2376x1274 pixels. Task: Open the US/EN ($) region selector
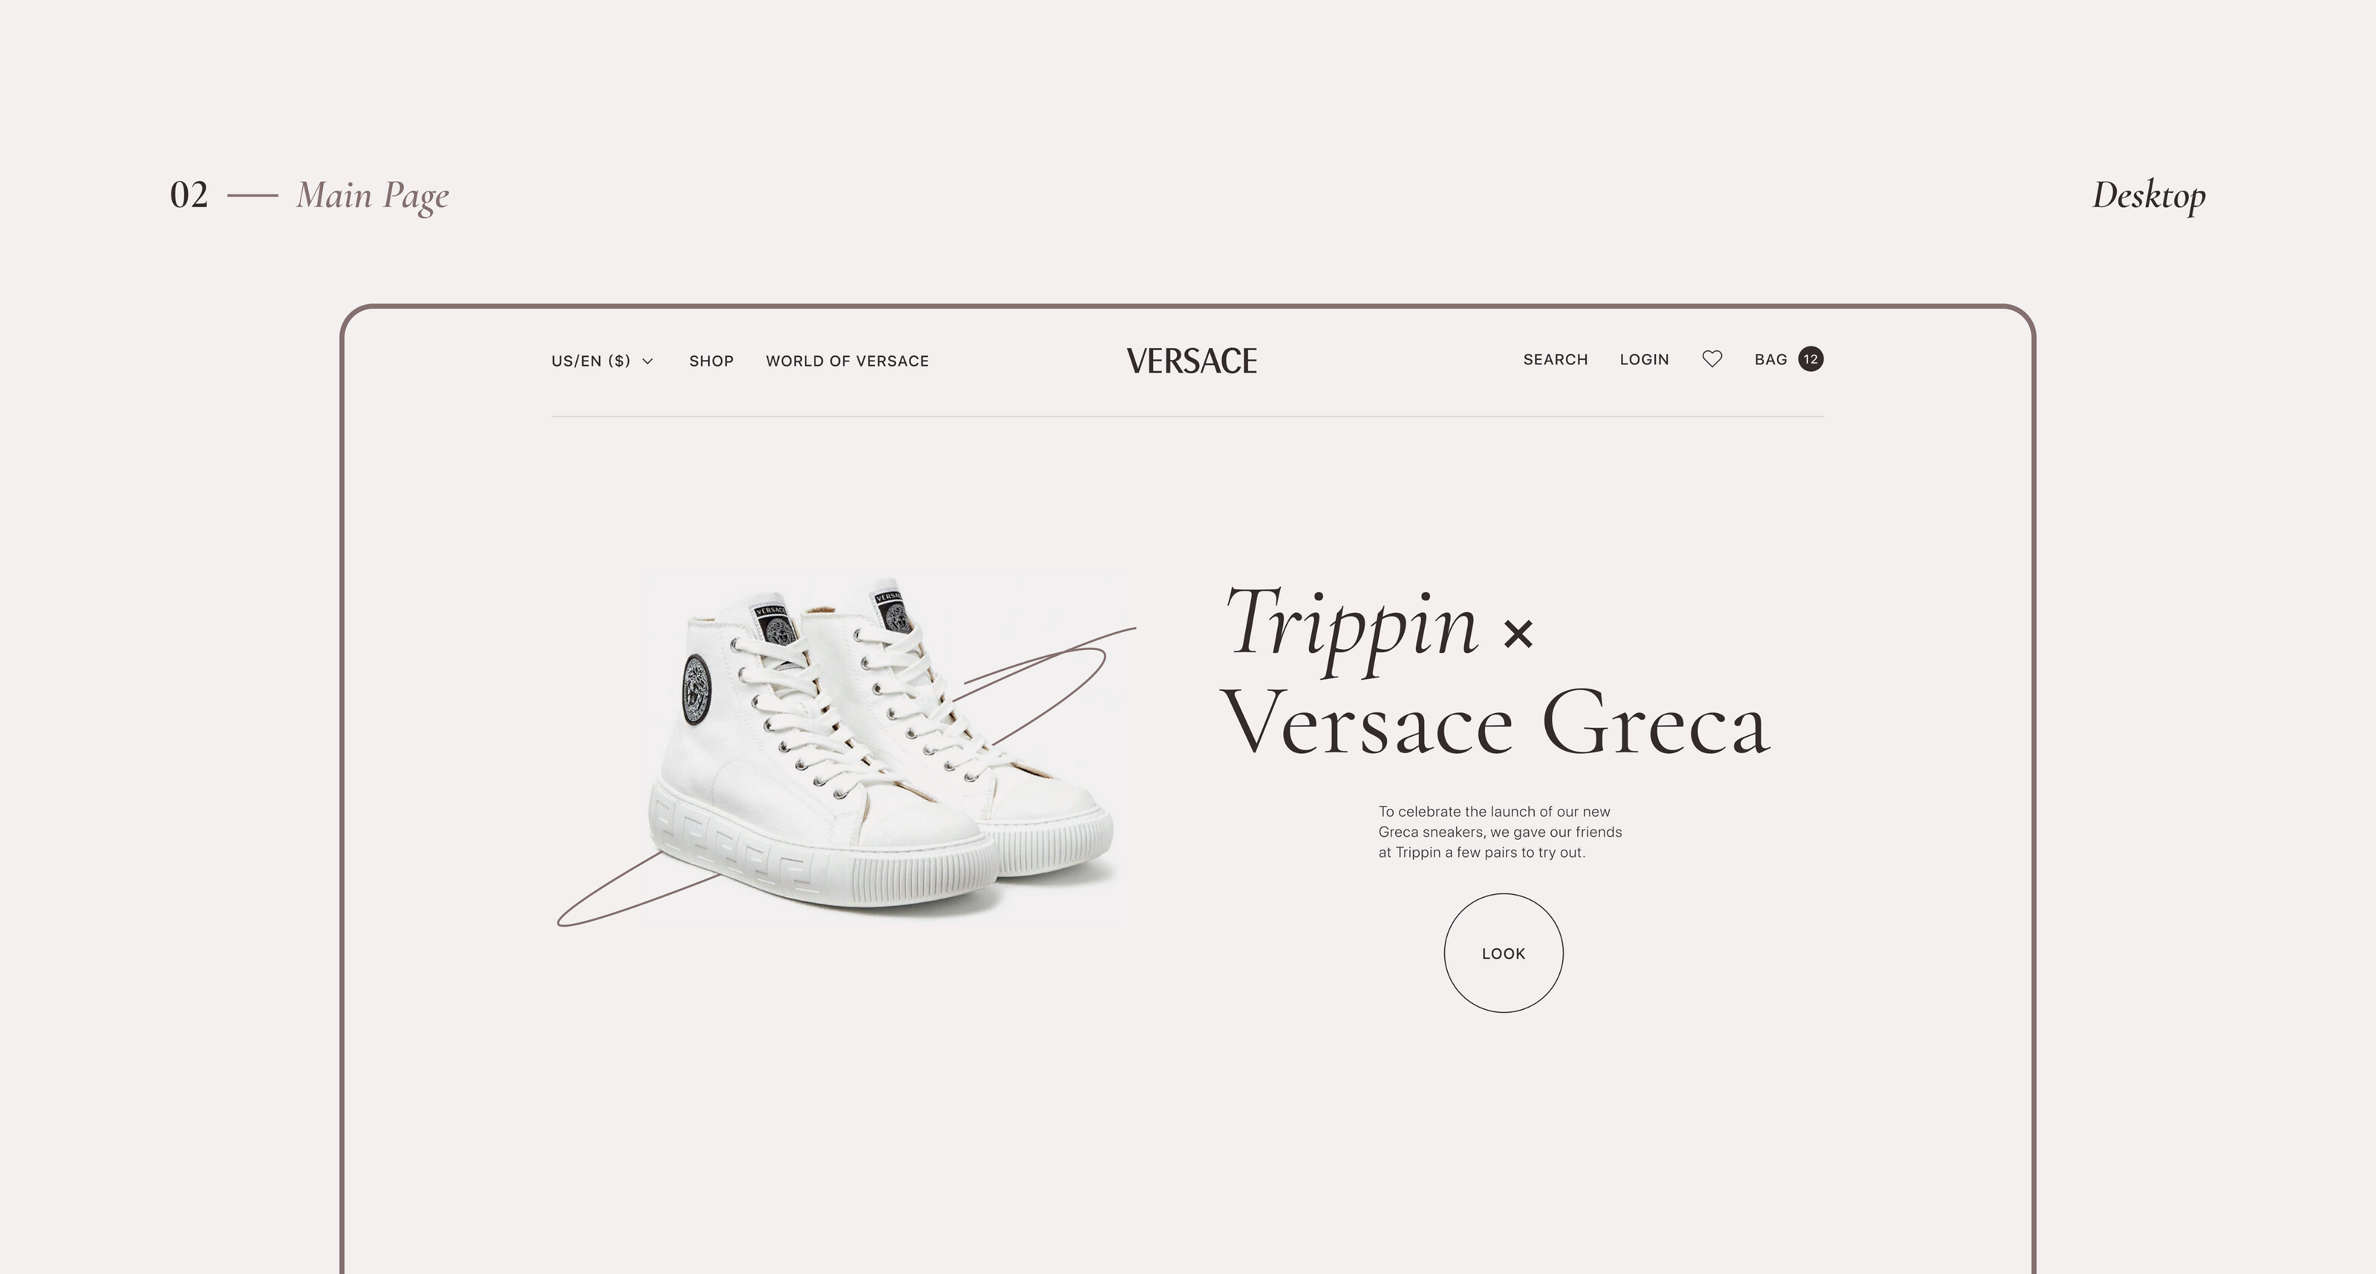click(602, 361)
